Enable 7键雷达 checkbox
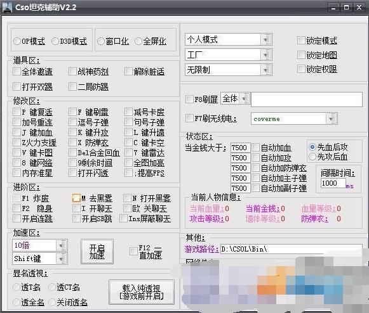 pos(128,153)
